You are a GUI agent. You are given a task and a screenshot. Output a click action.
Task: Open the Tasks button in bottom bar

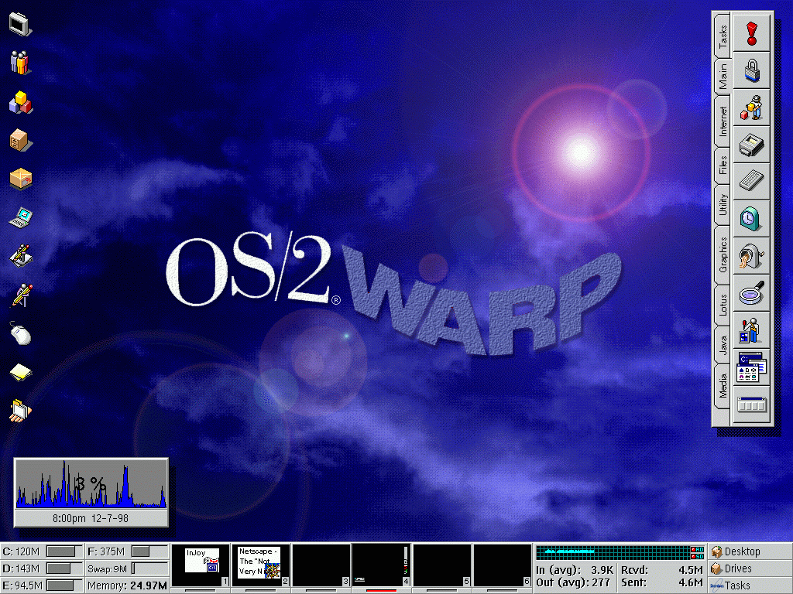750,585
